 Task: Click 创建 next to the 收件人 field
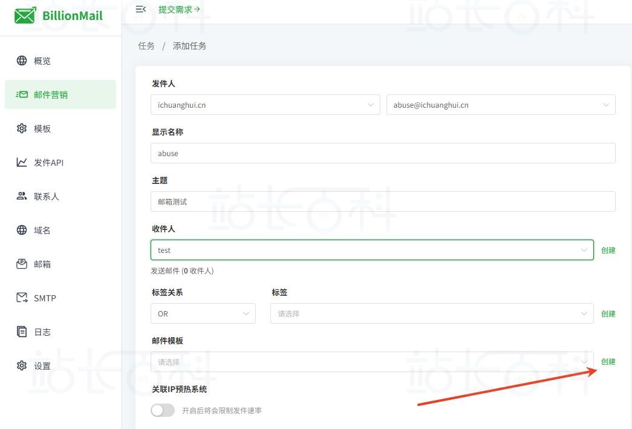pos(608,250)
